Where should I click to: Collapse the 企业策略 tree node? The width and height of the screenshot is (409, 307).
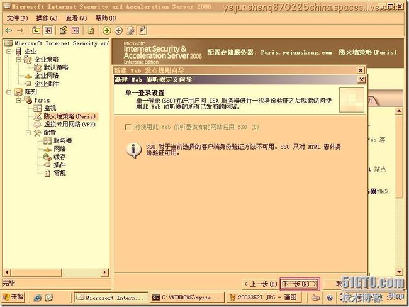click(x=19, y=60)
